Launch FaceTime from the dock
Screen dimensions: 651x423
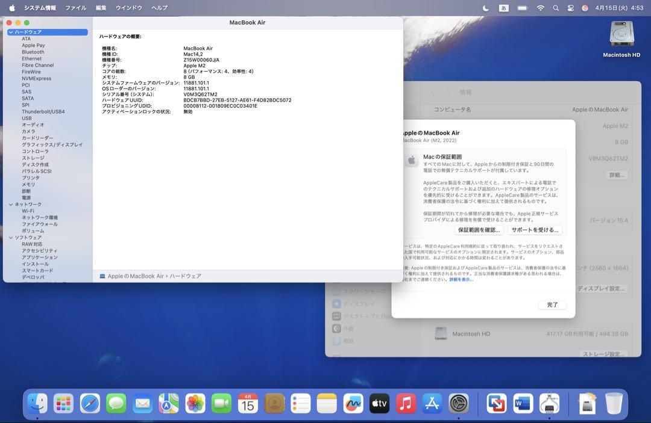pyautogui.click(x=221, y=404)
